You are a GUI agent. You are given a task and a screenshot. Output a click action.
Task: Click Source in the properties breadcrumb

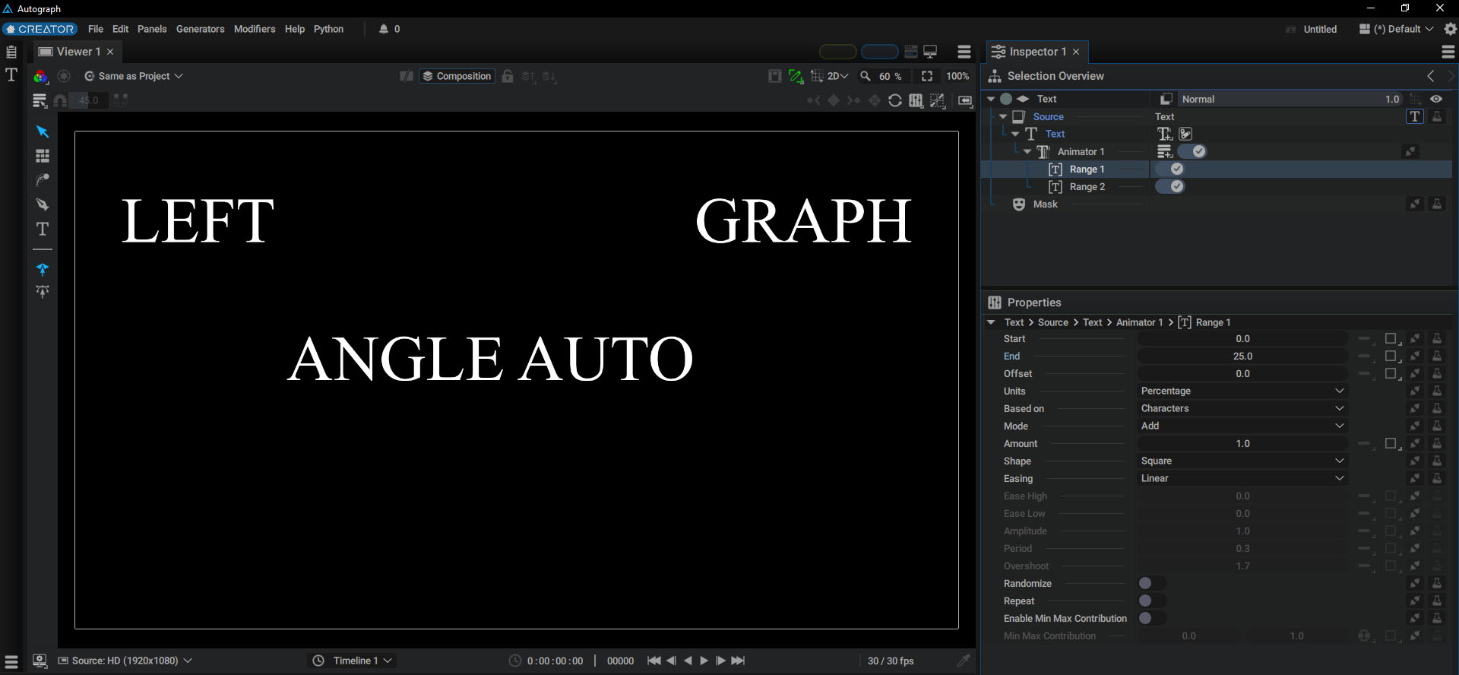(1053, 322)
